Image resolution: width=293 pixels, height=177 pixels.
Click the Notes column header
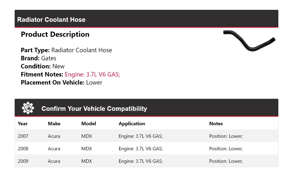pos(216,124)
